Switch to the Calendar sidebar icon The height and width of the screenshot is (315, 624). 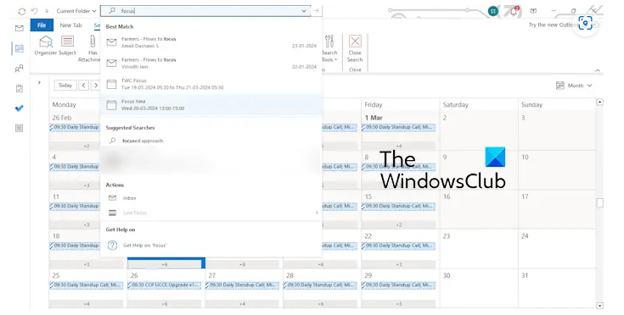19,48
